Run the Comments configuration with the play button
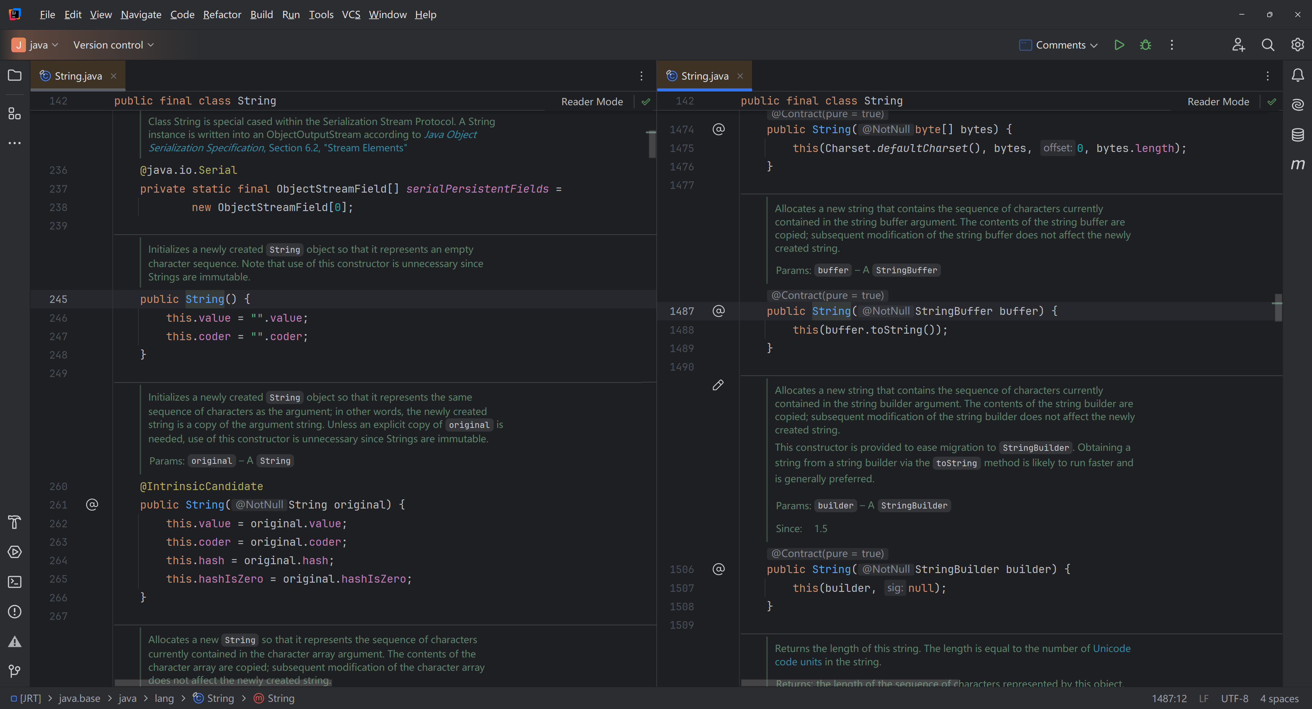The image size is (1312, 709). 1119,45
